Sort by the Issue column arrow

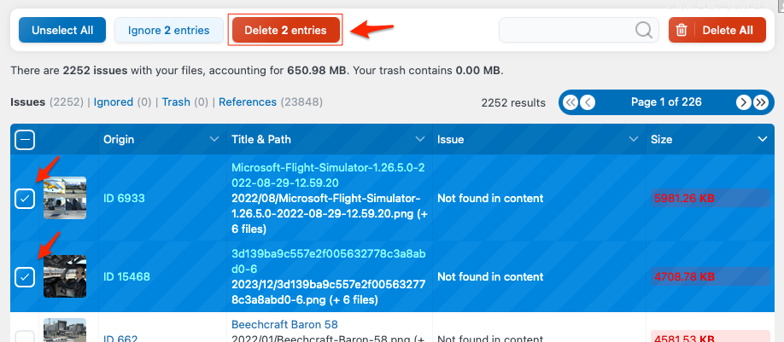[x=633, y=139]
